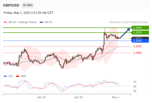
Task: Click the Apr 29 date axis label
Action: tap(42, 97)
